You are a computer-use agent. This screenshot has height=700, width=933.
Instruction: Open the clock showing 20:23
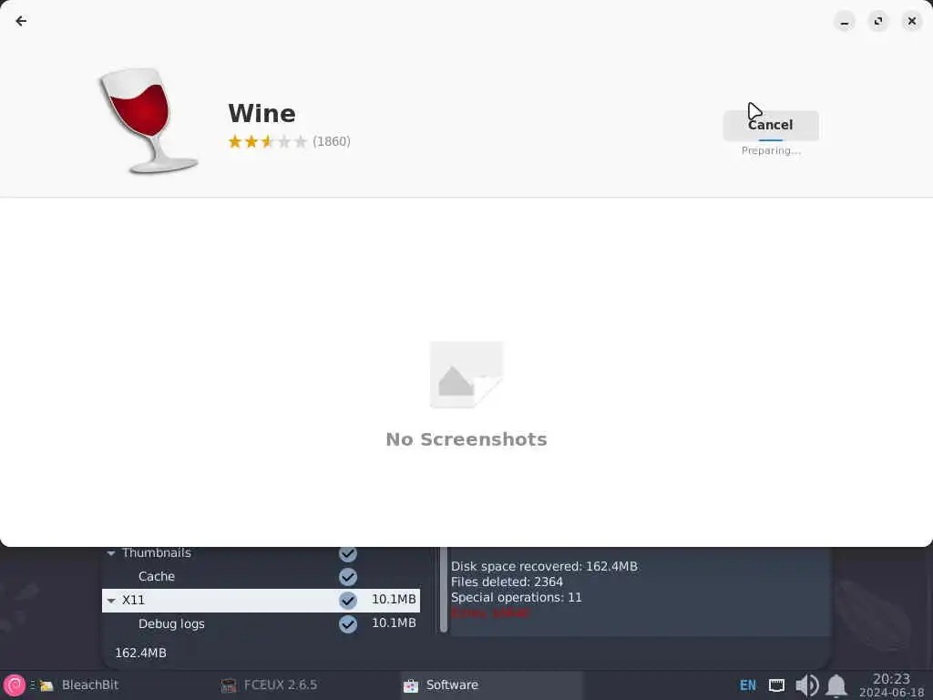891,685
